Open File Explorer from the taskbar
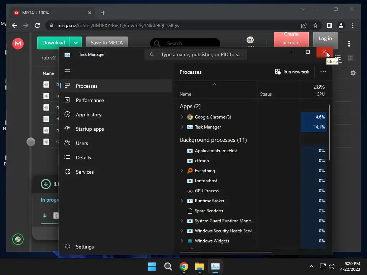The height and width of the screenshot is (275, 367). coord(200,266)
